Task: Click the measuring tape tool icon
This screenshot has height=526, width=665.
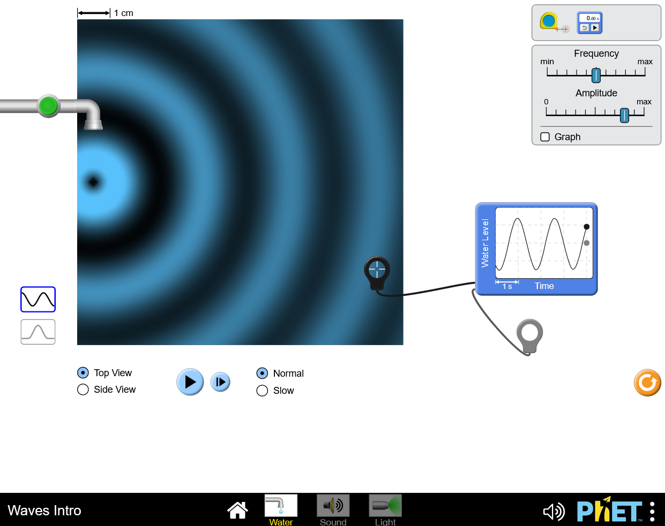Action: pos(552,22)
